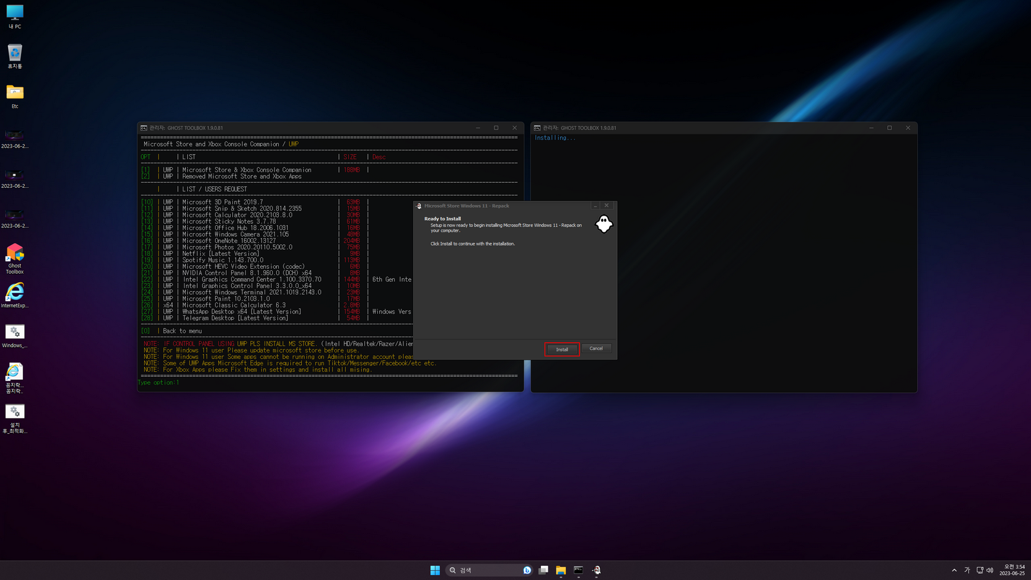Open the 내 PC desktop icon
1031x580 pixels.
15,17
